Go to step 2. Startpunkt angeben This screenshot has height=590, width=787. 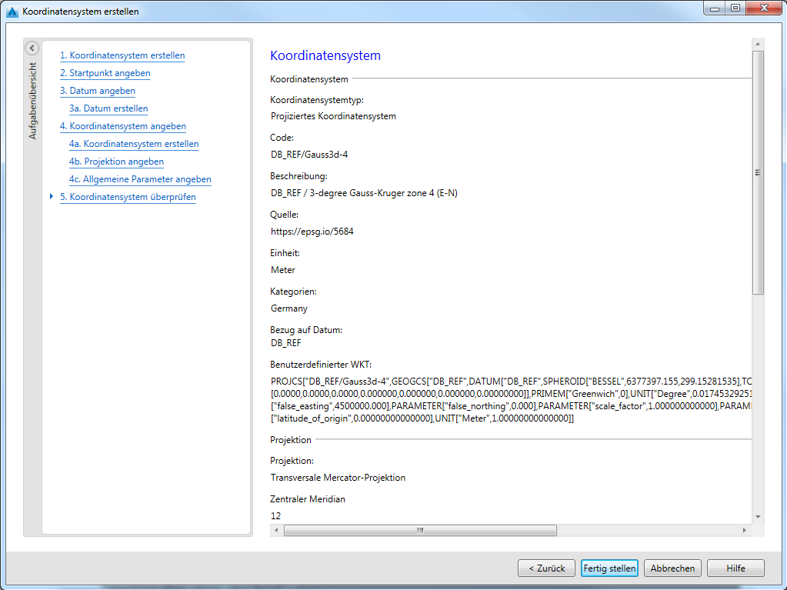[105, 73]
